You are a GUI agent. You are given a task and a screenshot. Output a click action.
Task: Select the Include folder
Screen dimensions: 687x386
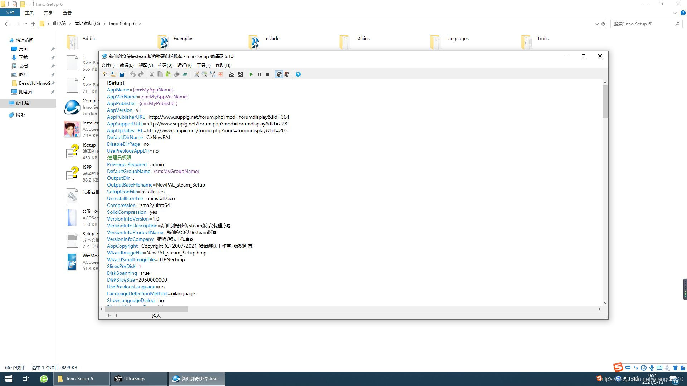pos(264,41)
